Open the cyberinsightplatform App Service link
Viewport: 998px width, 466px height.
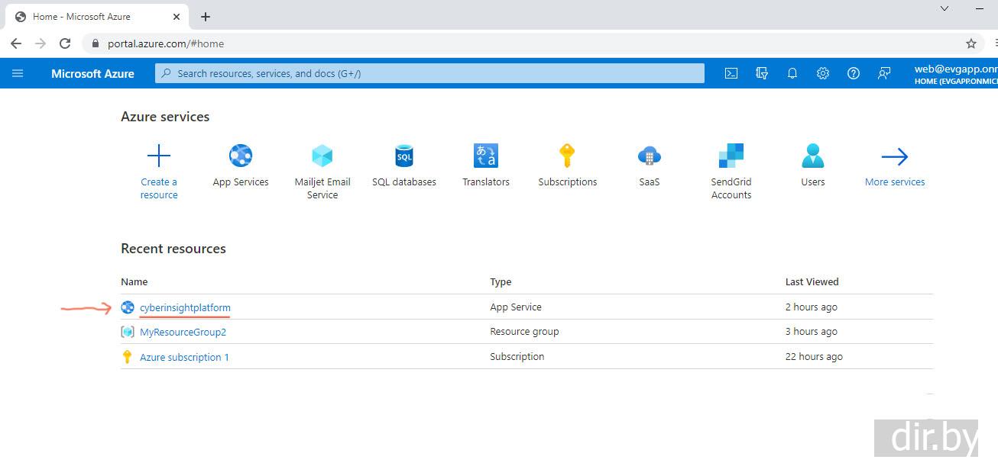(x=185, y=307)
